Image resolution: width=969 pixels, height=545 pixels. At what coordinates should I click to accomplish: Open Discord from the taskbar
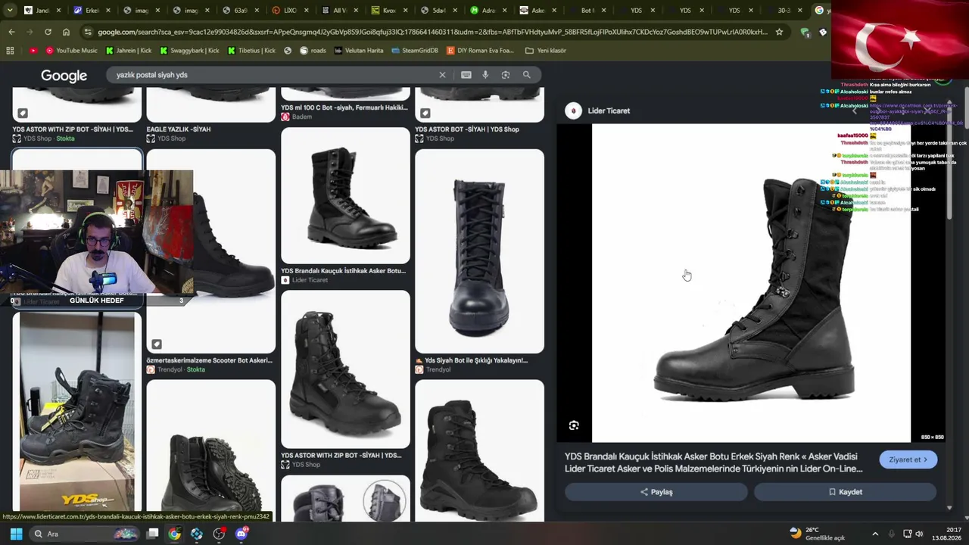coord(241,534)
